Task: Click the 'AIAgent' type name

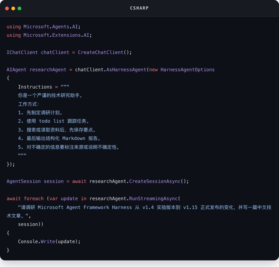Action: [17, 70]
